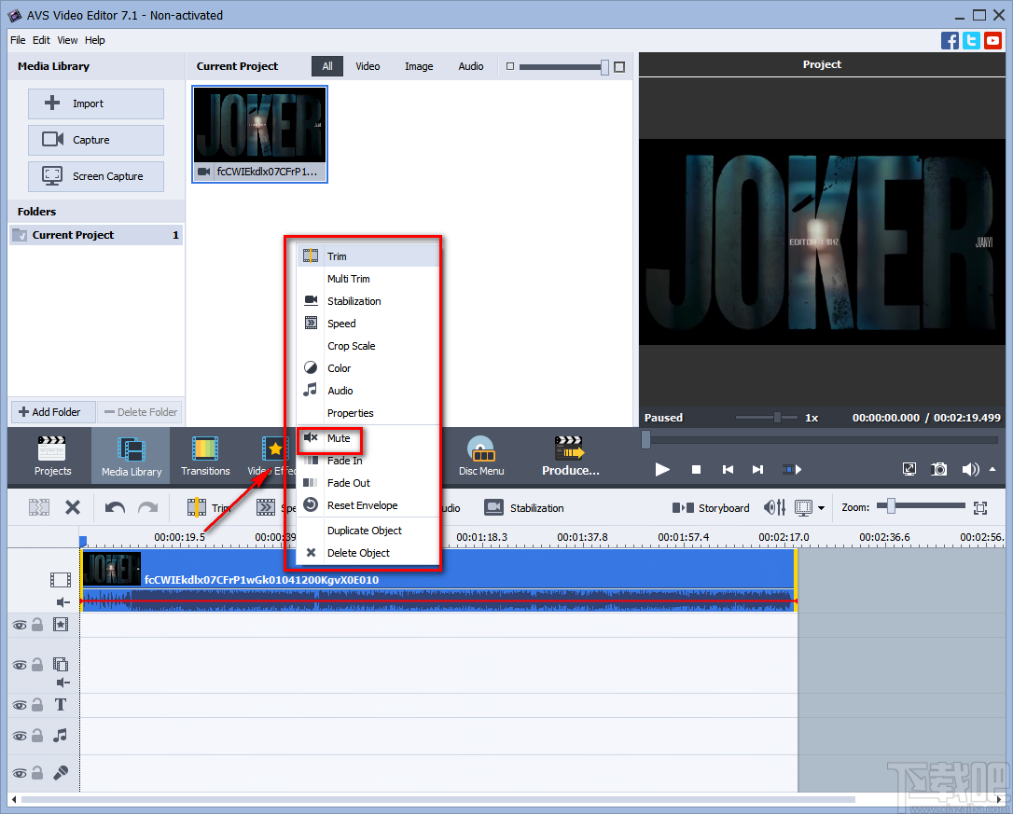
Task: Lock the voice recording track
Action: tap(37, 773)
